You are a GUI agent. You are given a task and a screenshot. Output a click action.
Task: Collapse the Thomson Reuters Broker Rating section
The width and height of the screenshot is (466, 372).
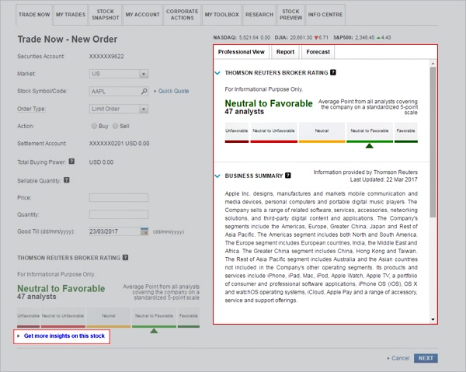coord(218,72)
